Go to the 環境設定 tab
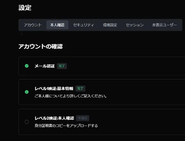185x141 pixels. [x=110, y=25]
